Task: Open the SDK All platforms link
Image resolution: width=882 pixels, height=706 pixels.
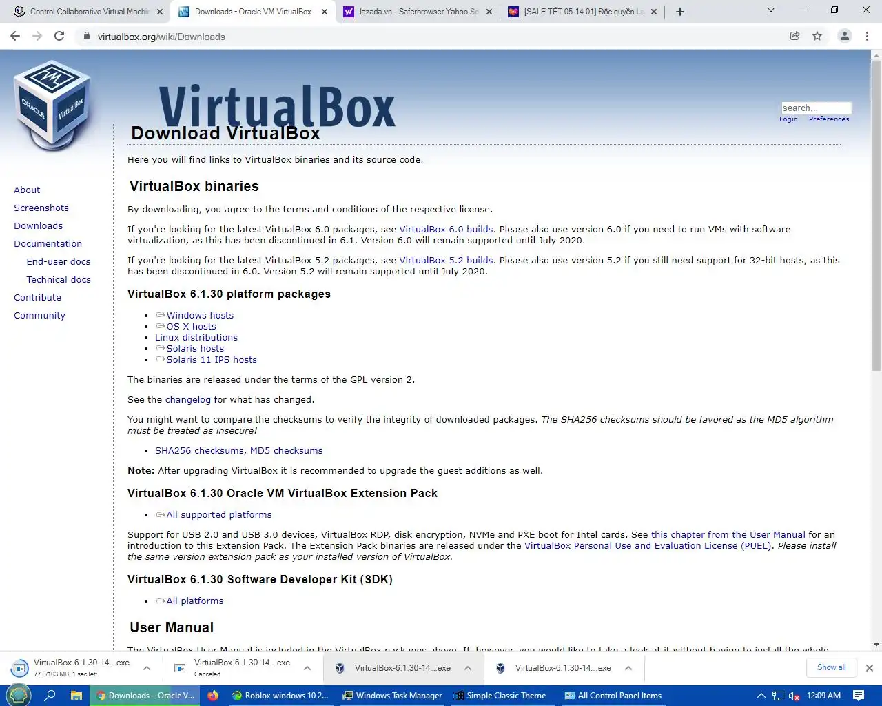Action: pos(195,601)
